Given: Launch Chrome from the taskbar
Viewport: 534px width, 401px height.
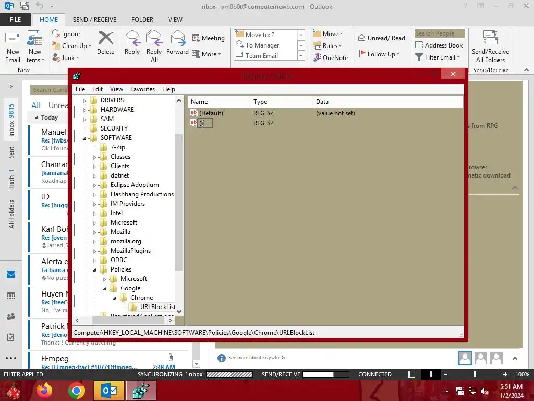Looking at the screenshot, I should point(76,391).
